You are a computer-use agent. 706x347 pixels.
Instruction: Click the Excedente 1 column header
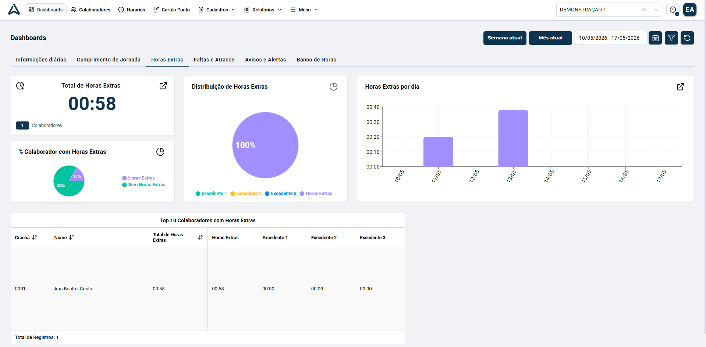[x=275, y=238]
